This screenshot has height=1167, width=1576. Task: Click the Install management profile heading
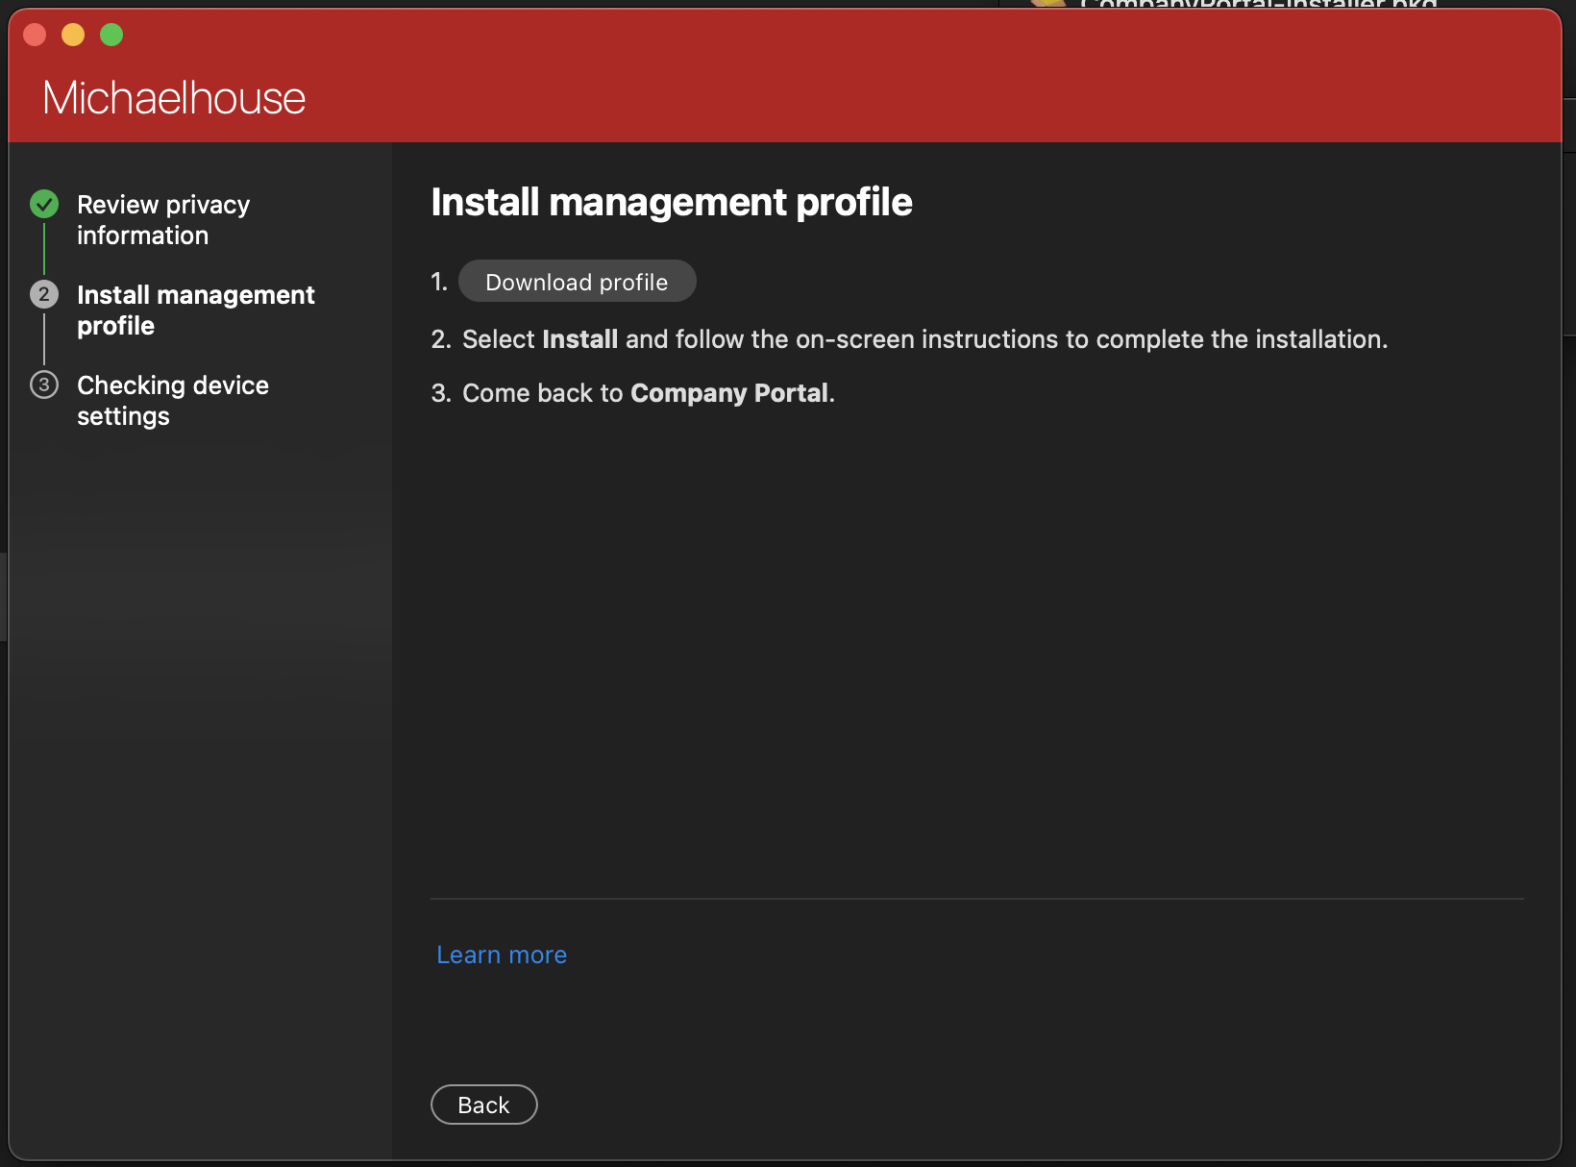point(672,202)
